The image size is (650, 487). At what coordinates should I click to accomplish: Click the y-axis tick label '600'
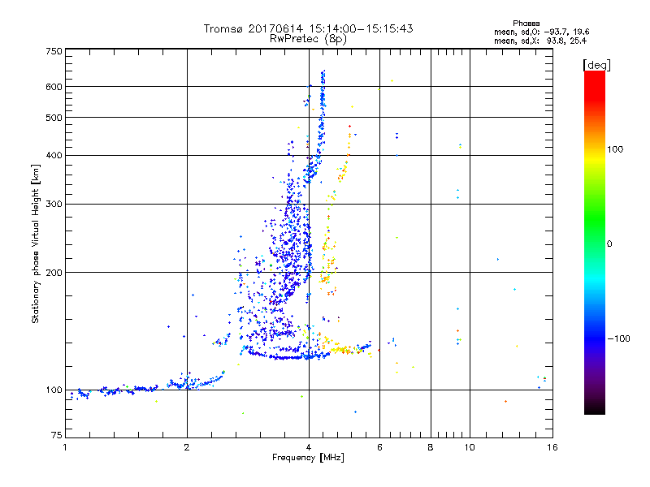(x=54, y=87)
